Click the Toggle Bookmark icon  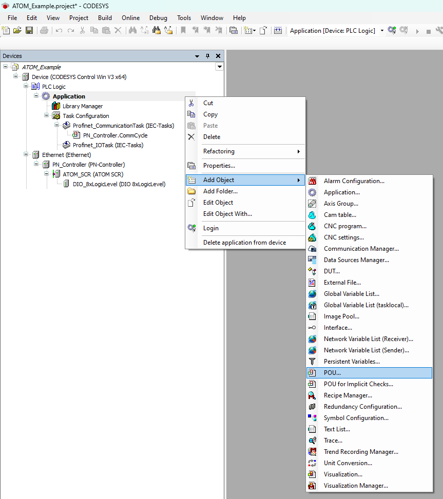183,30
